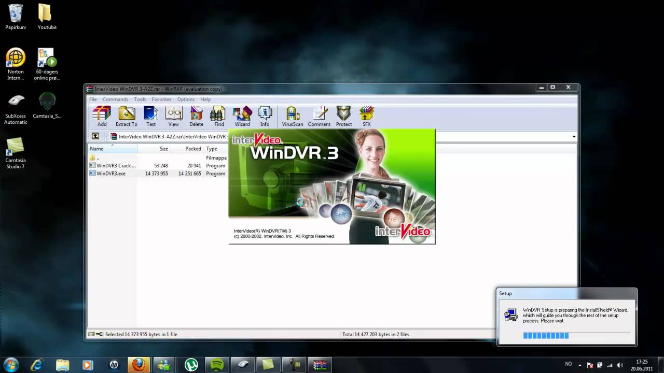This screenshot has width=664, height=373.
Task: Go up one folder level icon
Action: tap(95, 136)
